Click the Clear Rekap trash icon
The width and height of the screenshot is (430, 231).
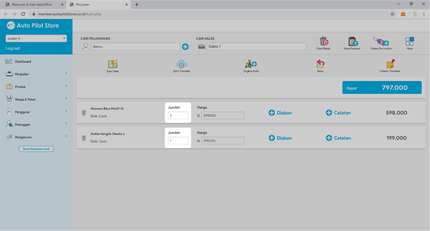[324, 42]
